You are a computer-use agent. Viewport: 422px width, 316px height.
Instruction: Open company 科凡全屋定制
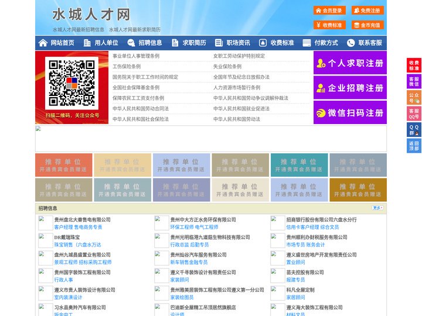point(300,290)
